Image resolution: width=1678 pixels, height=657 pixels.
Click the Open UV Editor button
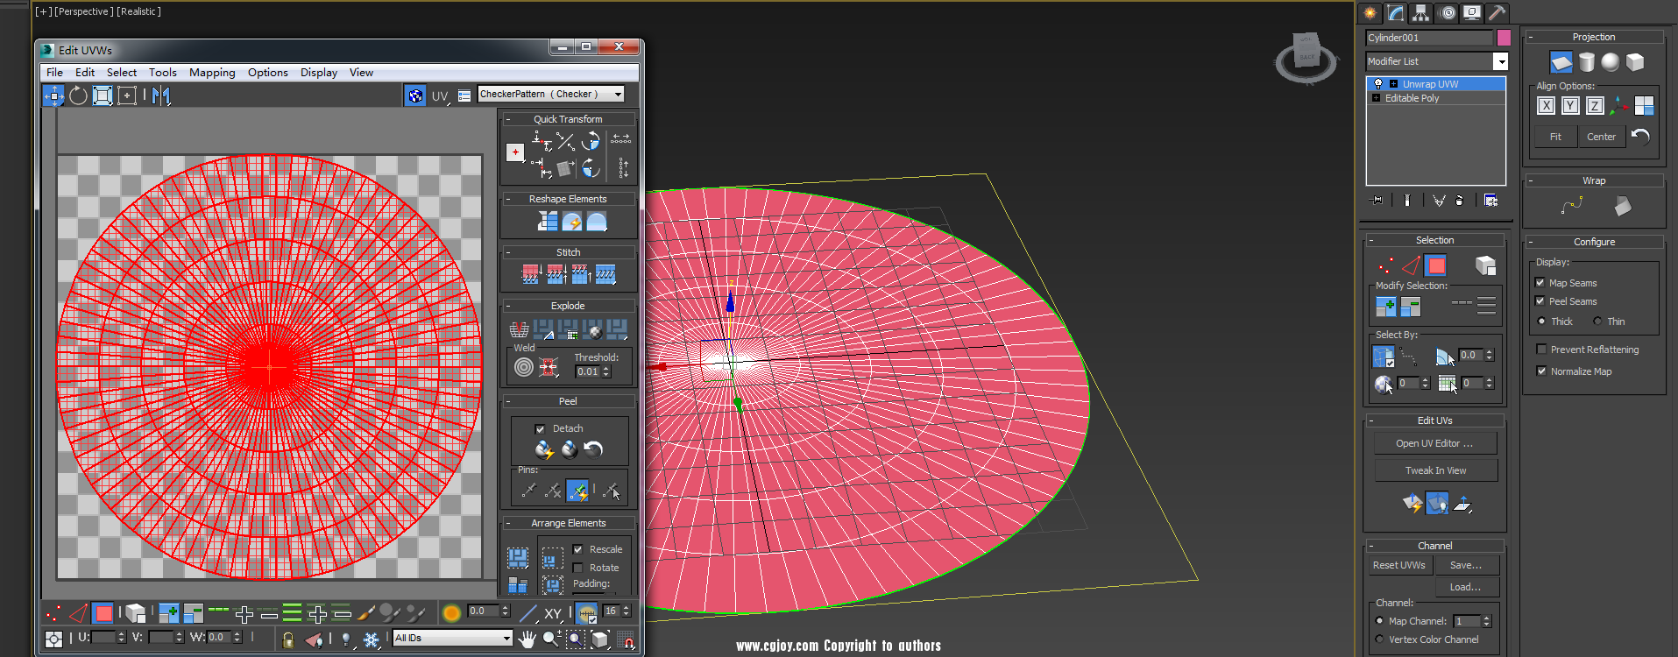(x=1434, y=443)
